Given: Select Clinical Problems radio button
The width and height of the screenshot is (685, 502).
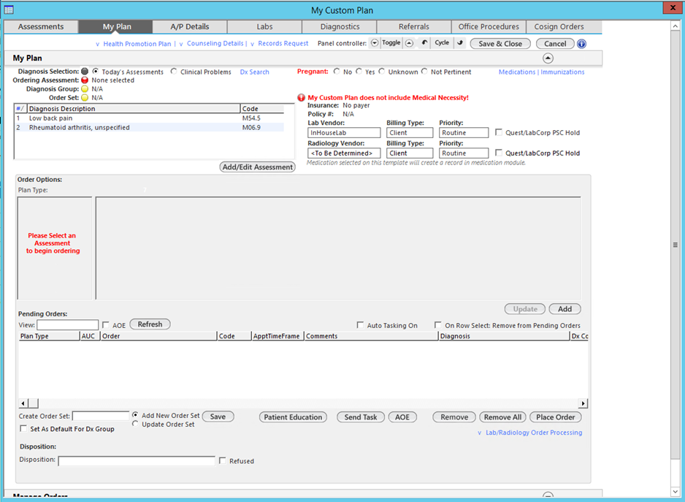Looking at the screenshot, I should point(174,72).
